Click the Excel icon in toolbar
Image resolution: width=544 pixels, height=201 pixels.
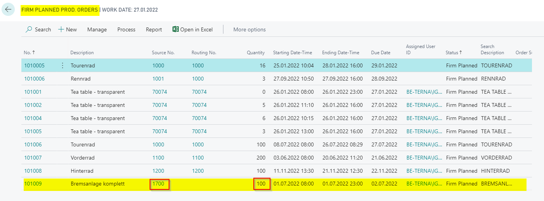click(176, 29)
